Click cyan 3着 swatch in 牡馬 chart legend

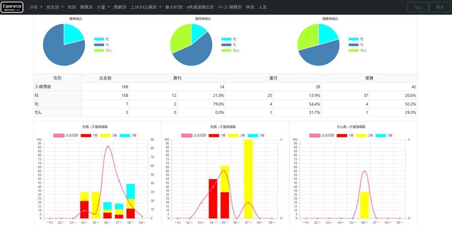tap(124, 136)
